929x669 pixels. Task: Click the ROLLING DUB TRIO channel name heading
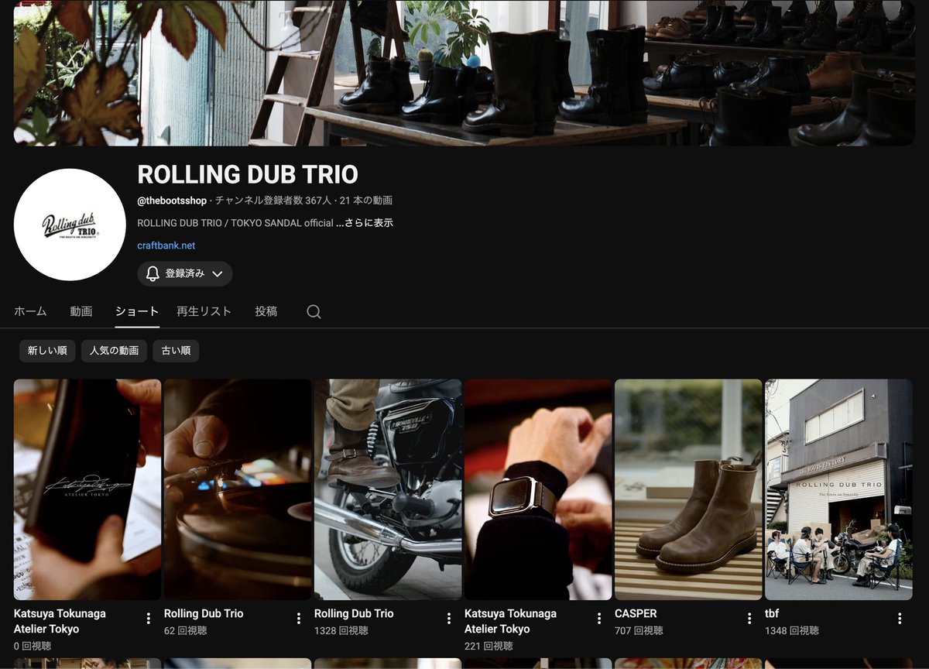pyautogui.click(x=248, y=174)
